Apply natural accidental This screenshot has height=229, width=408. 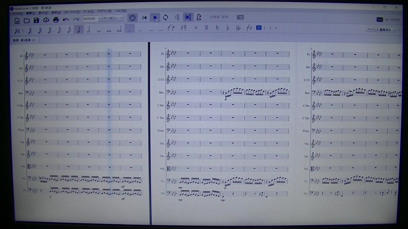point(217,28)
